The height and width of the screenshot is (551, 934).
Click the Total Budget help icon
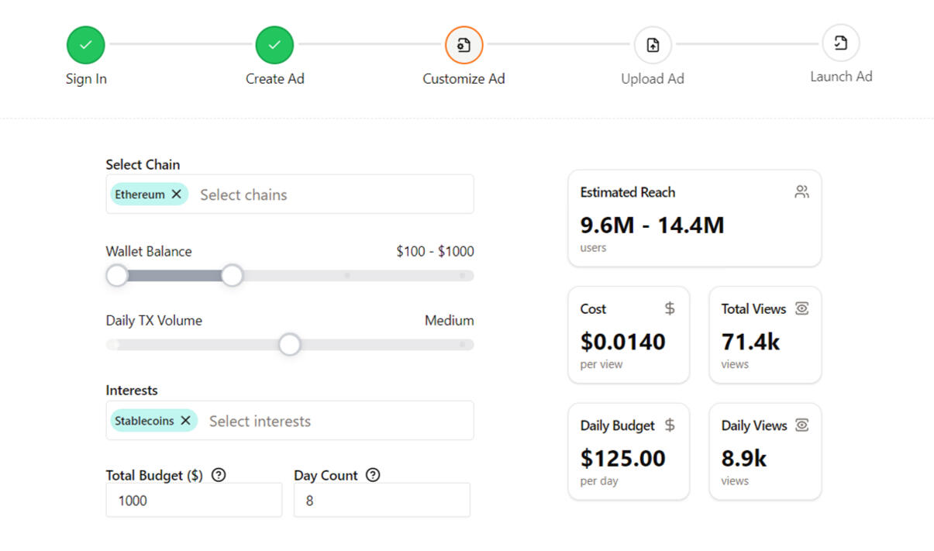click(x=219, y=475)
